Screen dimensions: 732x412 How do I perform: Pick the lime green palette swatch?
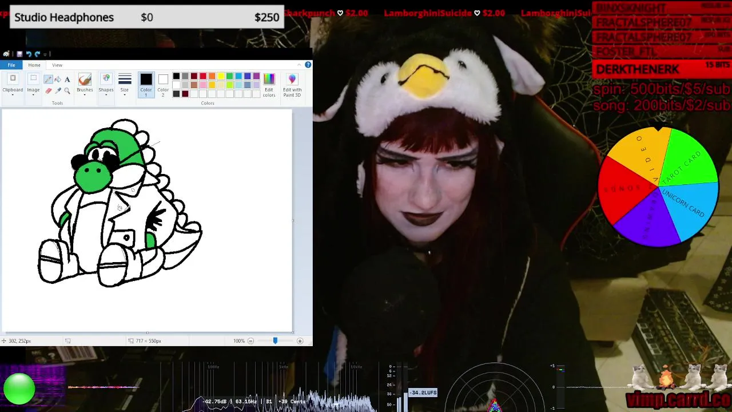click(230, 85)
